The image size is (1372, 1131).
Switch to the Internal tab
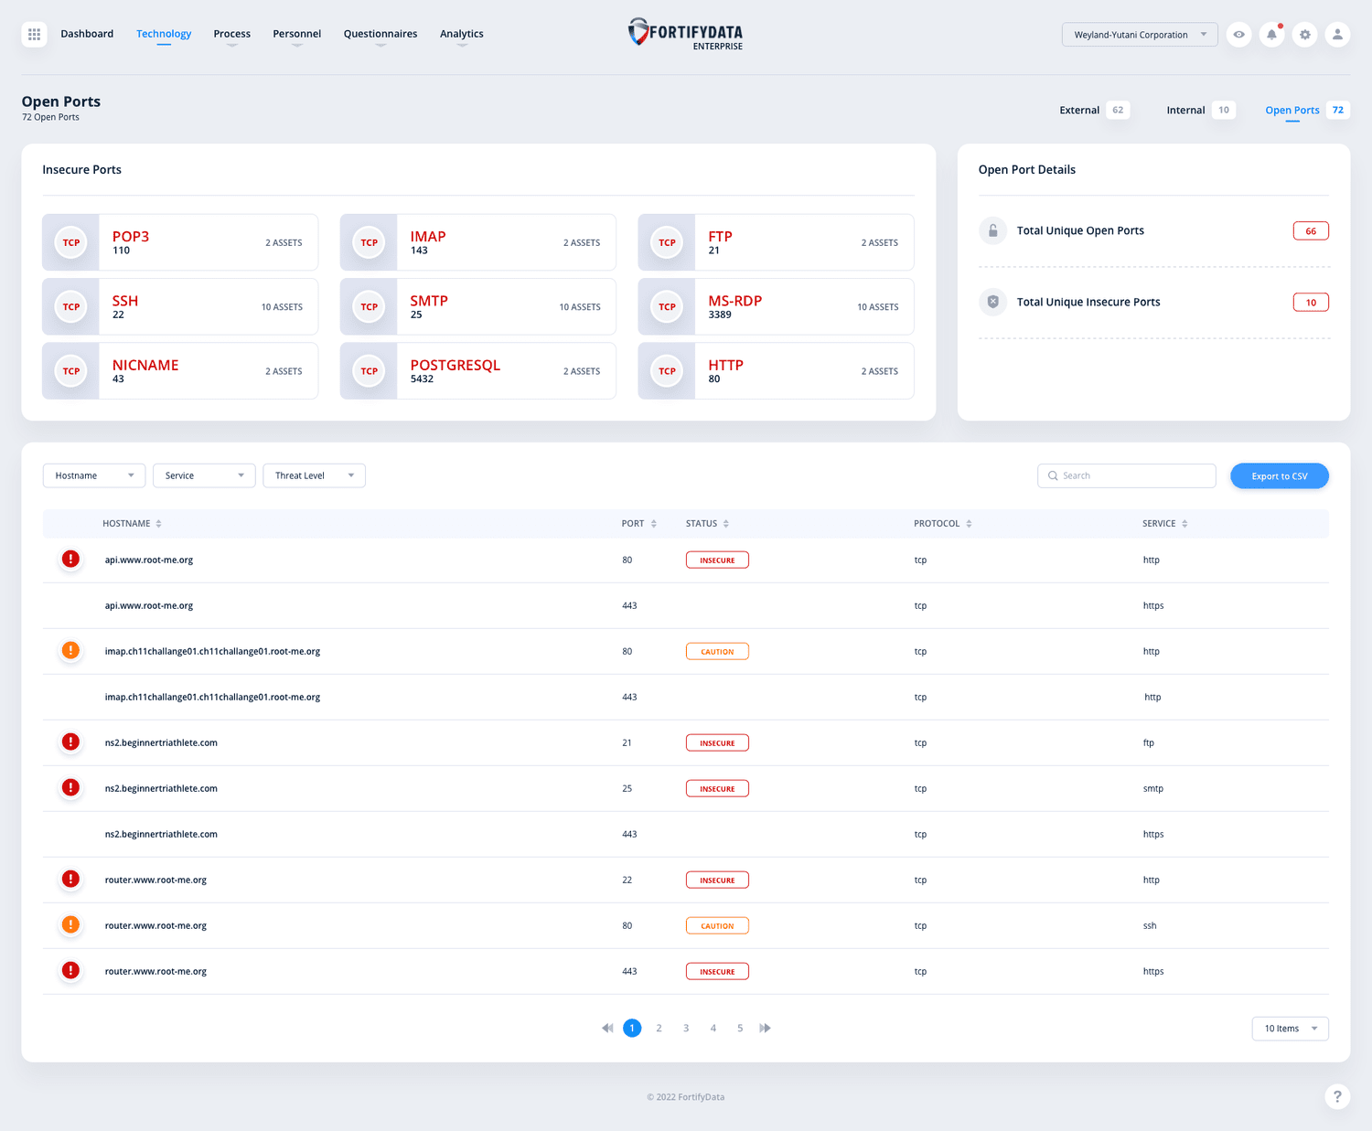1185,110
